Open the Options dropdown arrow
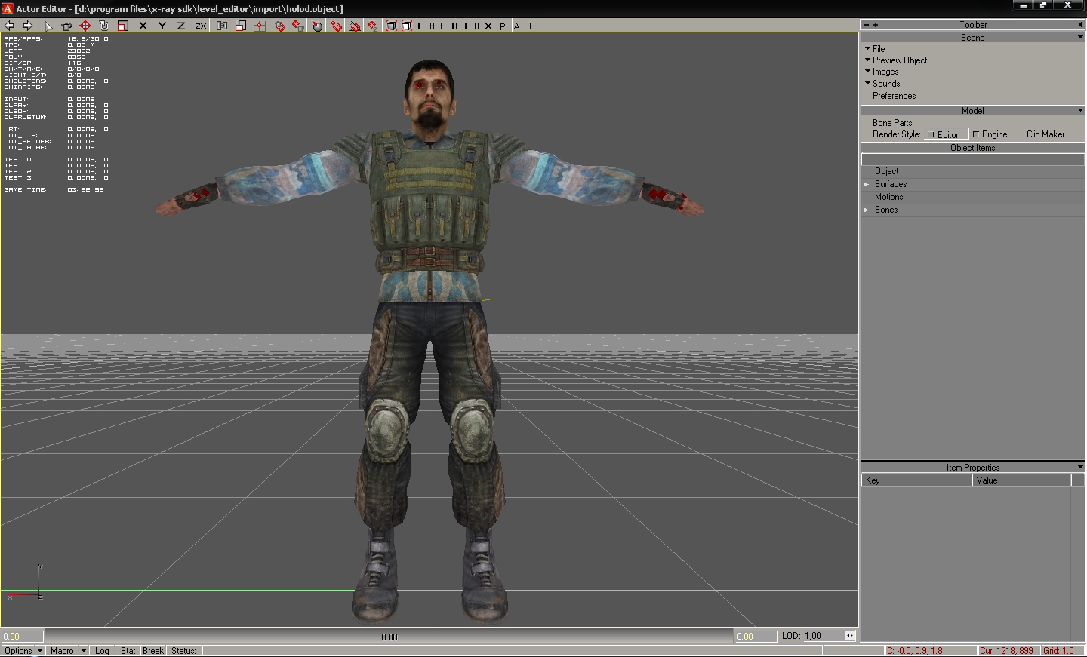Screen dimensions: 1087x657 40,651
